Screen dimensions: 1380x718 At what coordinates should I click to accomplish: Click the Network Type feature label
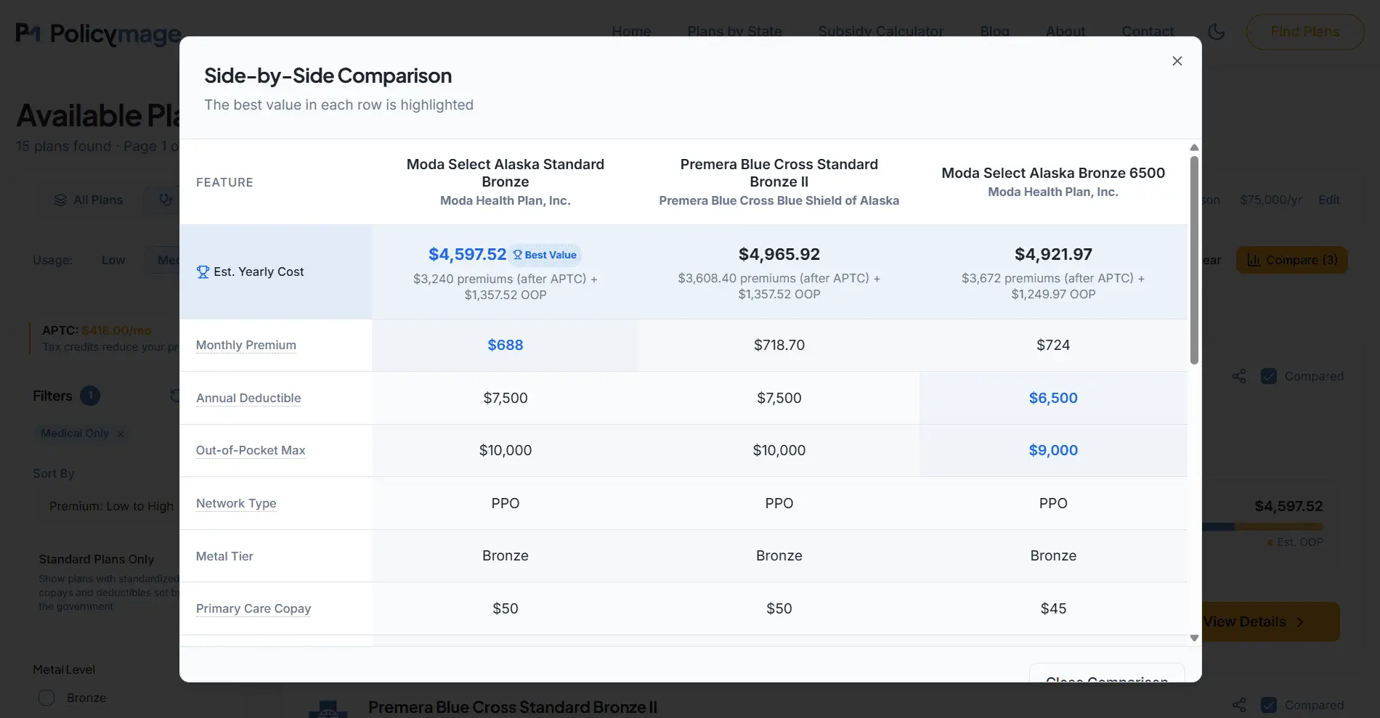[236, 503]
